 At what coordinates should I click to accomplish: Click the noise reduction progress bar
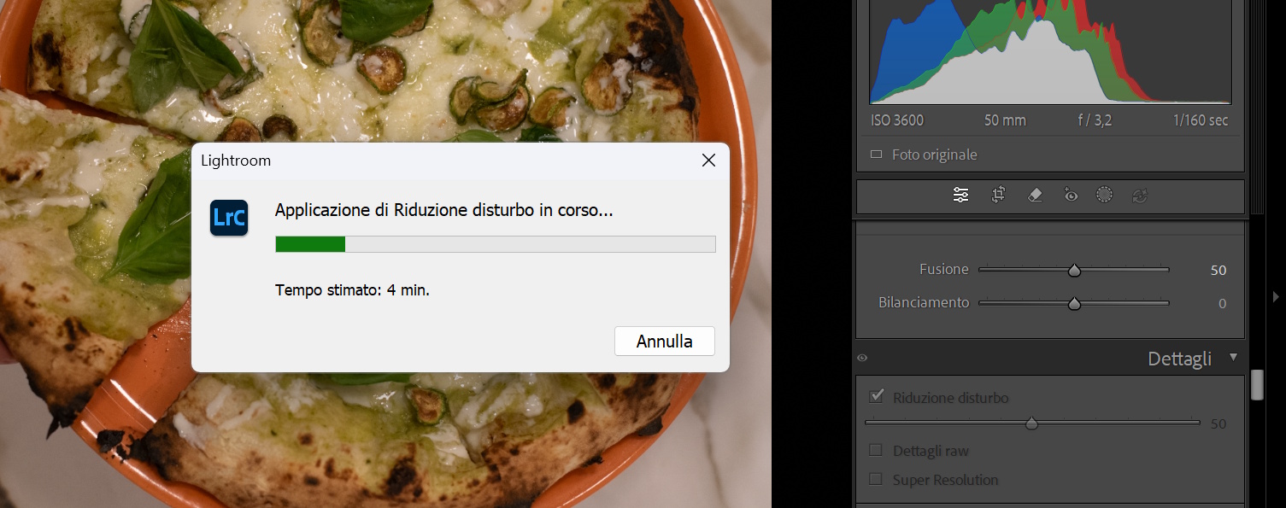pos(496,244)
